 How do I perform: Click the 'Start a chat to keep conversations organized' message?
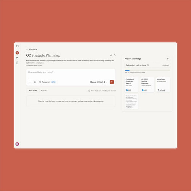[x=71, y=101]
